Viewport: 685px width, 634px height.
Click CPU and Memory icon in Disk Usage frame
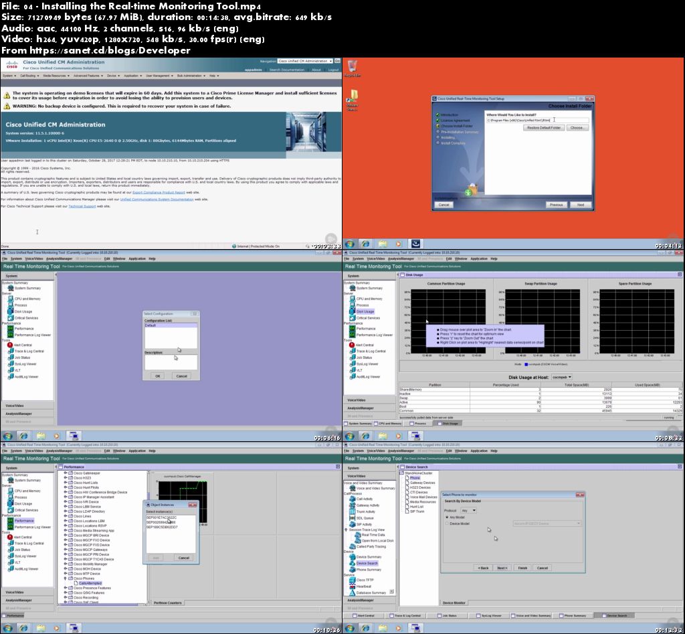[x=352, y=299]
